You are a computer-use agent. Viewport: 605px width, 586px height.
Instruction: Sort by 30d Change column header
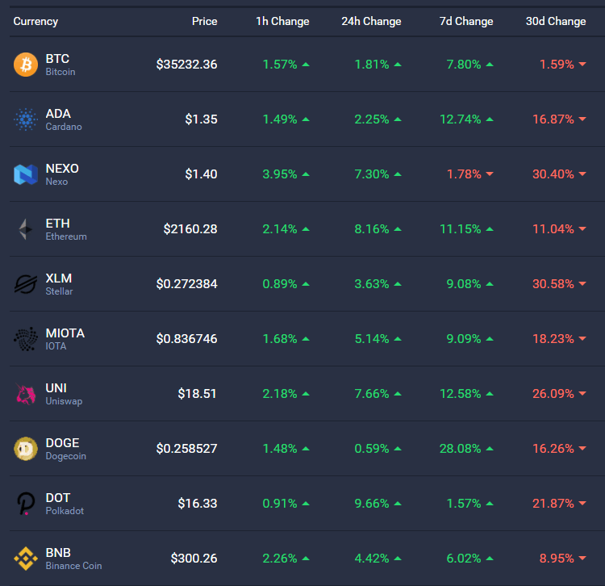(x=556, y=22)
